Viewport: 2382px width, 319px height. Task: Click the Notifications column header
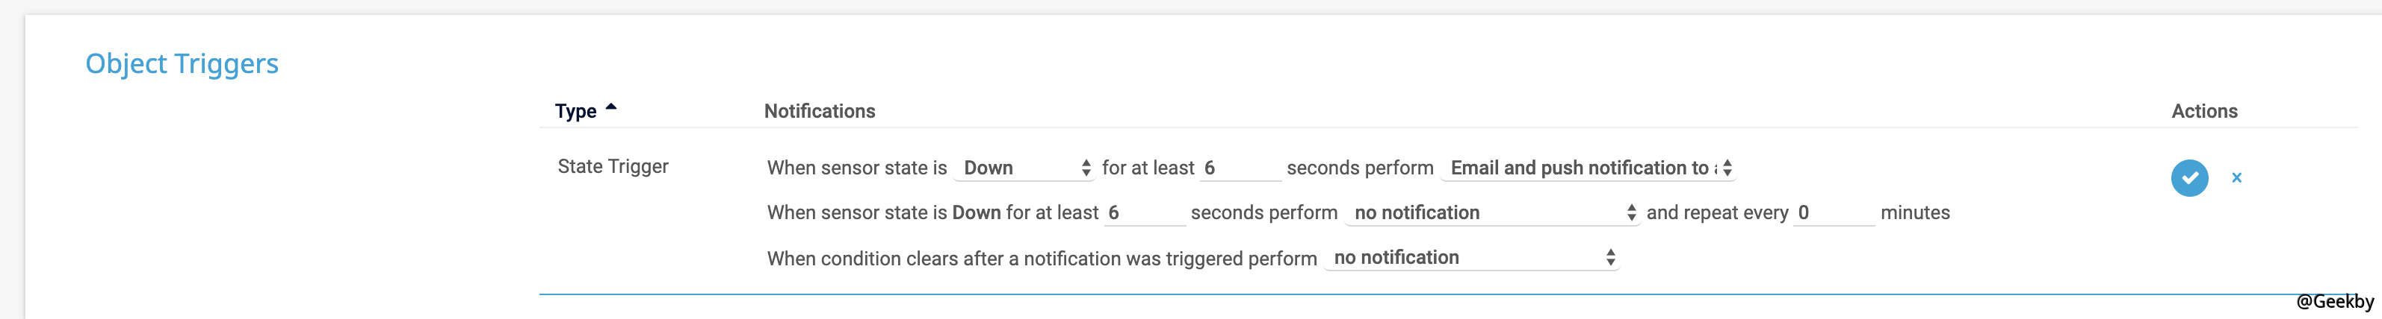[819, 112]
